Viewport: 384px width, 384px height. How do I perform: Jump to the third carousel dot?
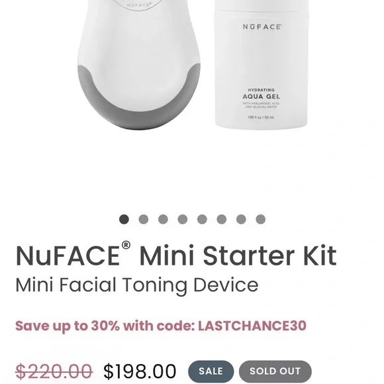[x=163, y=219]
